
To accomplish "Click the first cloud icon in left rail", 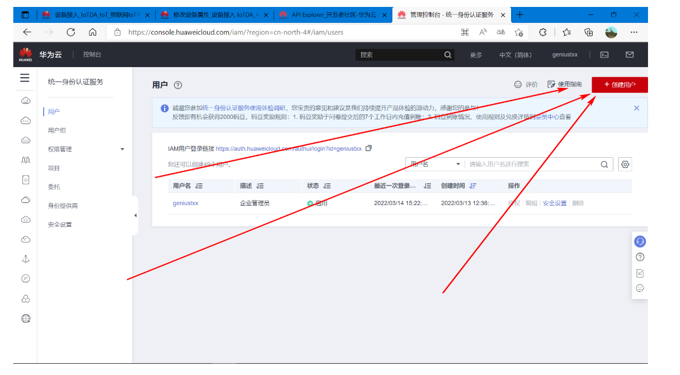I will [x=26, y=101].
